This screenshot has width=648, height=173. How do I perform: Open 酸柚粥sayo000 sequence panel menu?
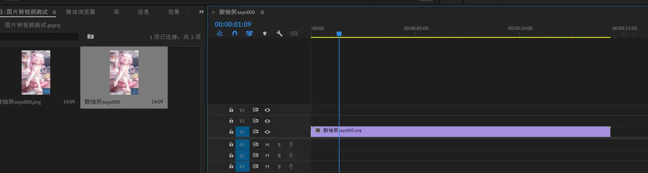pos(262,12)
